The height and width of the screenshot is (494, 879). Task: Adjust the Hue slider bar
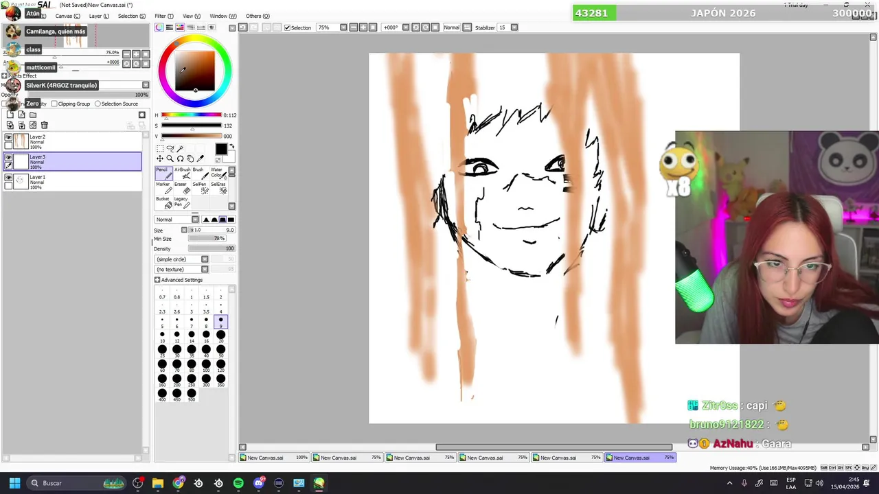(191, 115)
